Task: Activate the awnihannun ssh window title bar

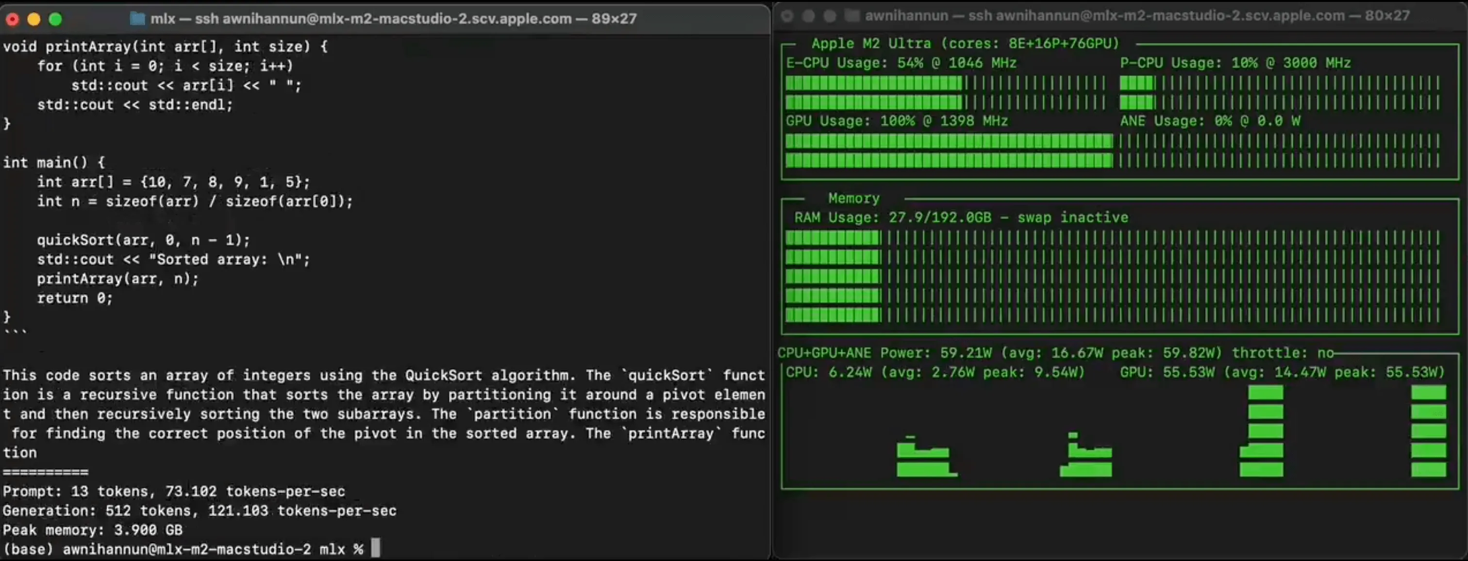Action: (x=1137, y=16)
